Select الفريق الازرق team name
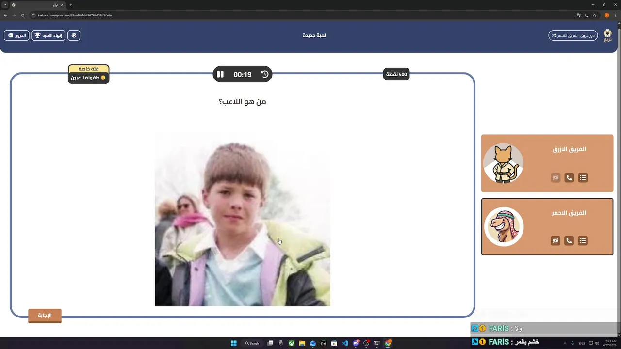The image size is (621, 349). [569, 149]
